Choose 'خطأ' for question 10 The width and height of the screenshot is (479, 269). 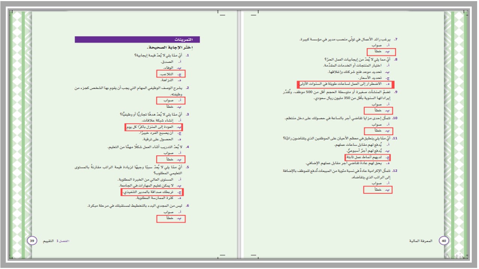coord(379,131)
